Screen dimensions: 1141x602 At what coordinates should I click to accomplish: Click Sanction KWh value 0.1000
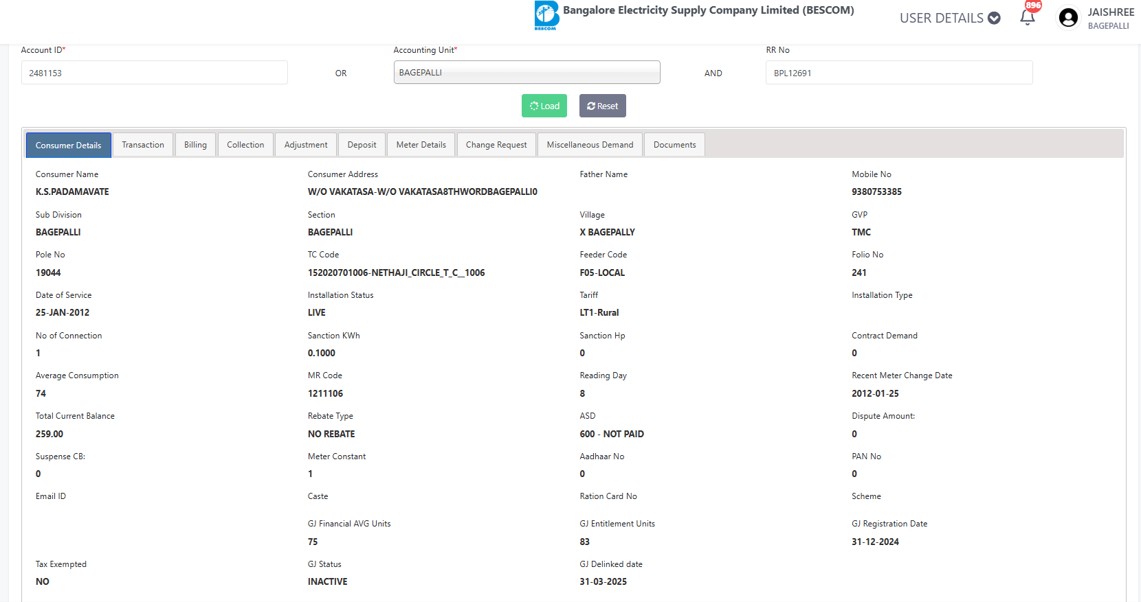[322, 353]
